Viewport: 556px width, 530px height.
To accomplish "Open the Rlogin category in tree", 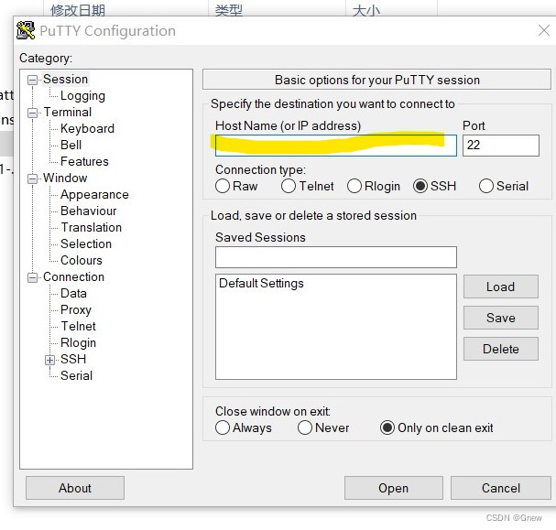I will (78, 342).
